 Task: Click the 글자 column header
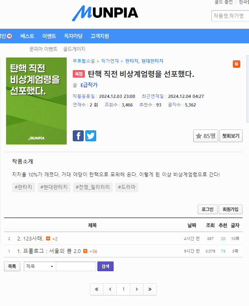pyautogui.click(x=235, y=225)
